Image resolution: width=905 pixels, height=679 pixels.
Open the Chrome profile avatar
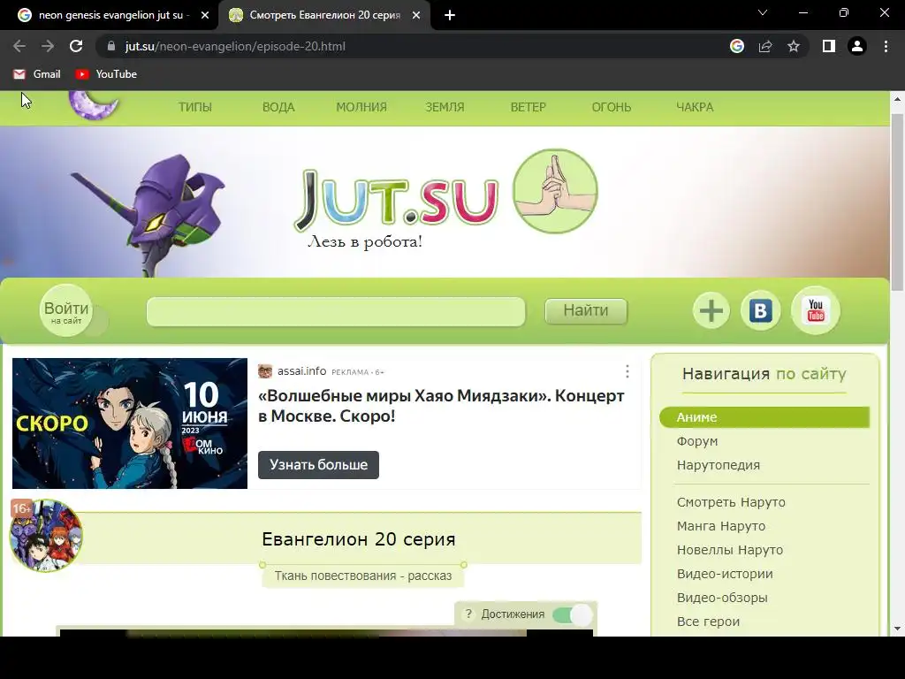point(857,46)
